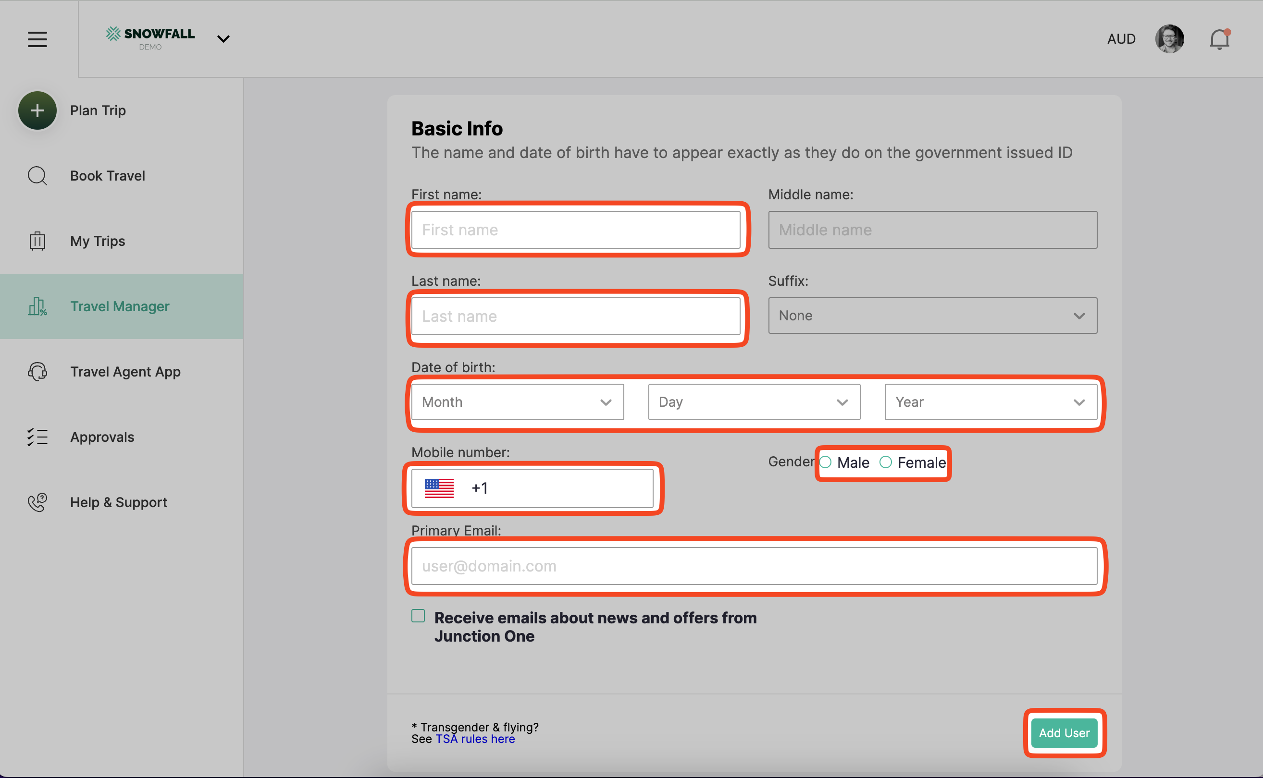This screenshot has width=1263, height=778.
Task: Click the Approvals checklist icon
Action: (x=37, y=437)
